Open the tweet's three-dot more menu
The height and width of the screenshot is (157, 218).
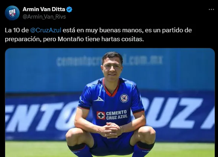coord(211,9)
